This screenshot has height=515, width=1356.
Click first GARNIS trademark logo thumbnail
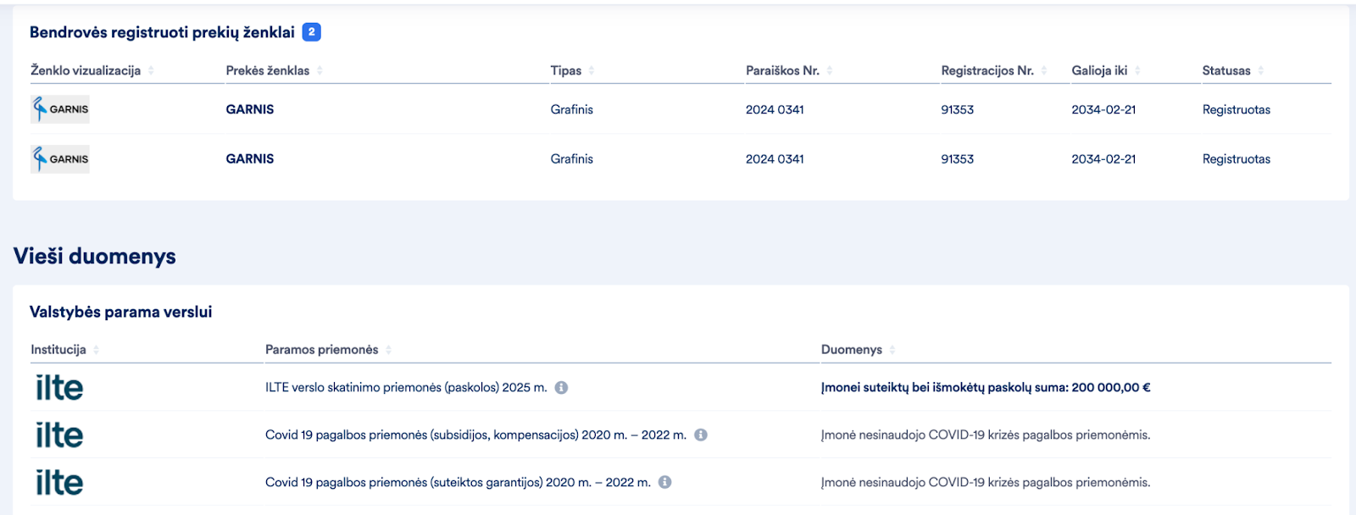coord(60,109)
